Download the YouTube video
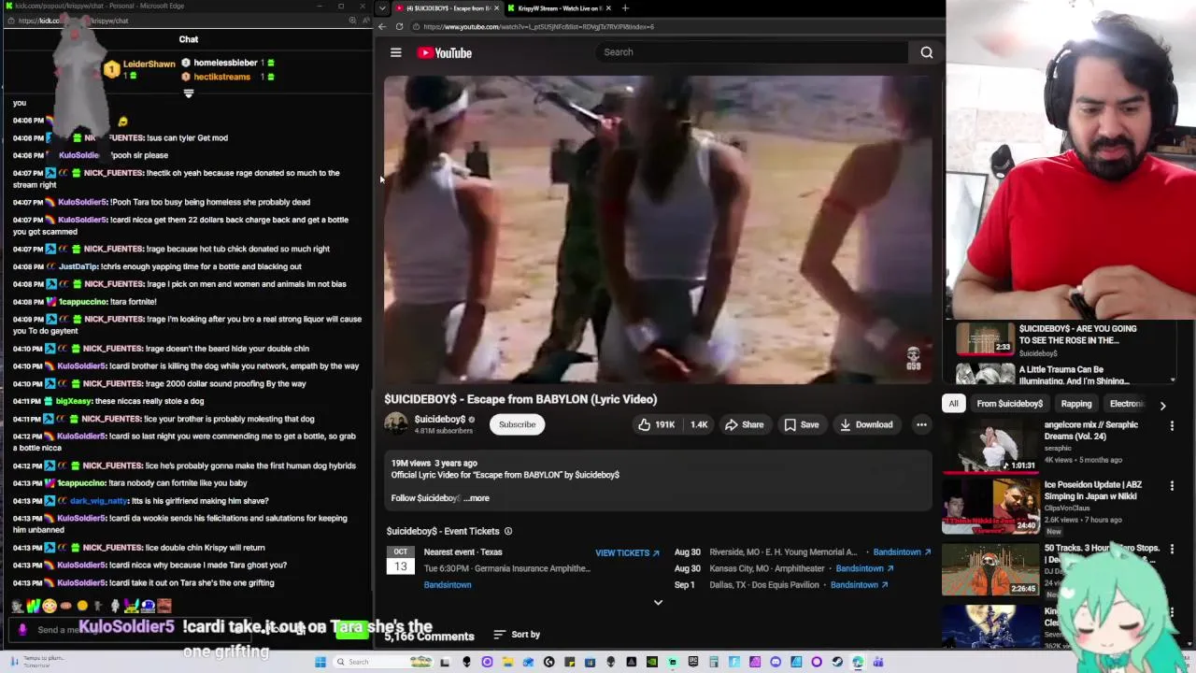This screenshot has width=1196, height=673. 865,424
